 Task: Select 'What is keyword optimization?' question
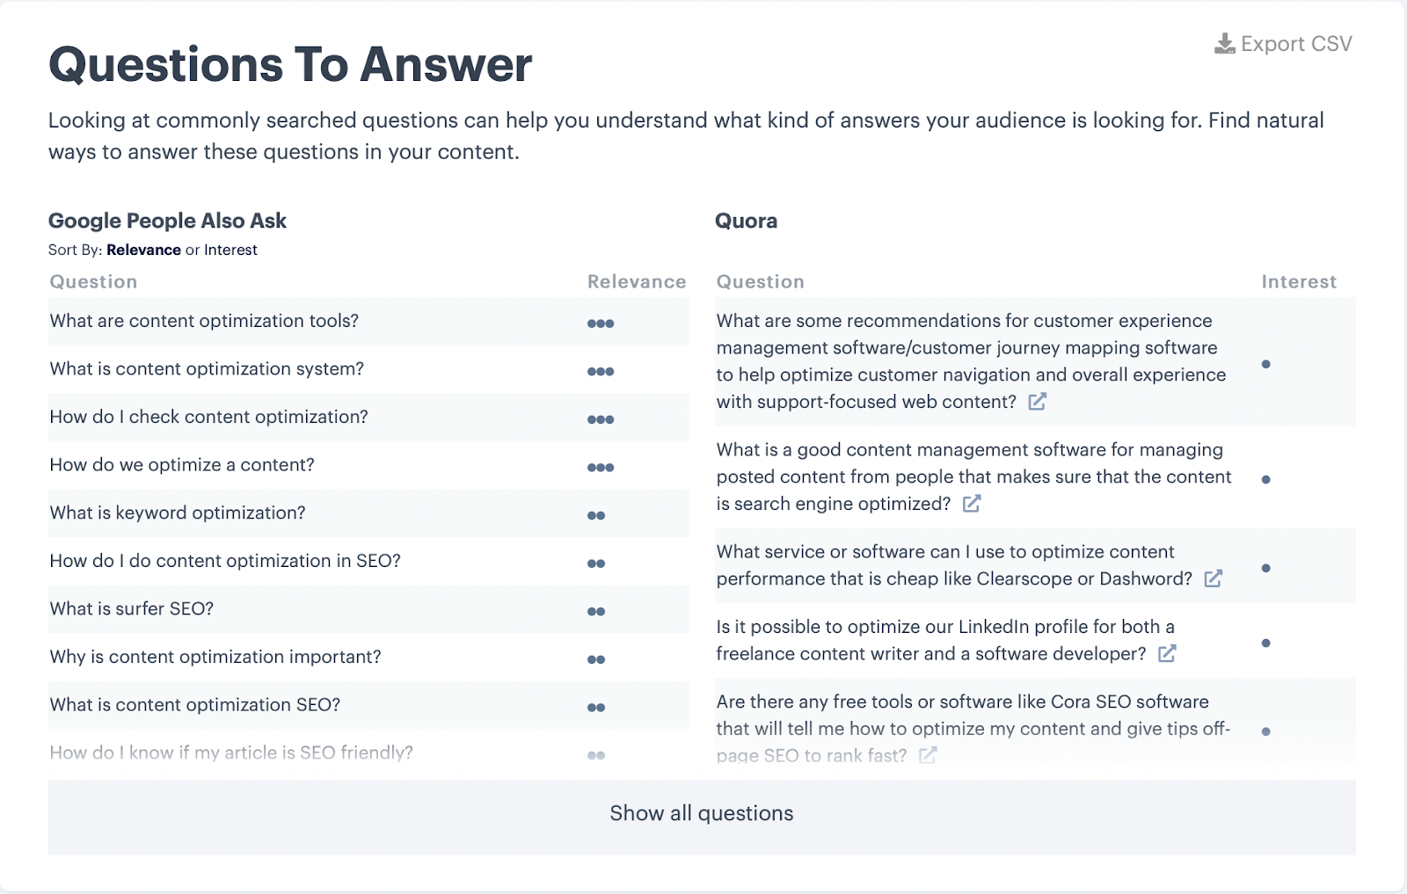point(178,512)
